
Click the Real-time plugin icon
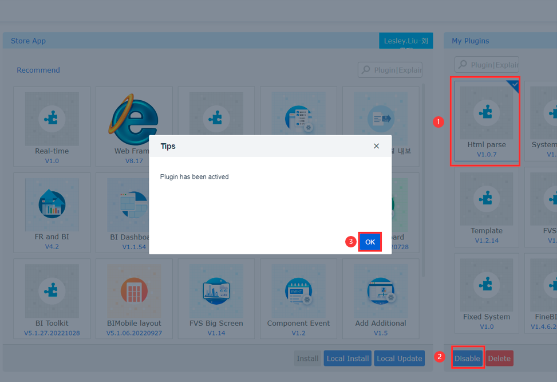[52, 118]
